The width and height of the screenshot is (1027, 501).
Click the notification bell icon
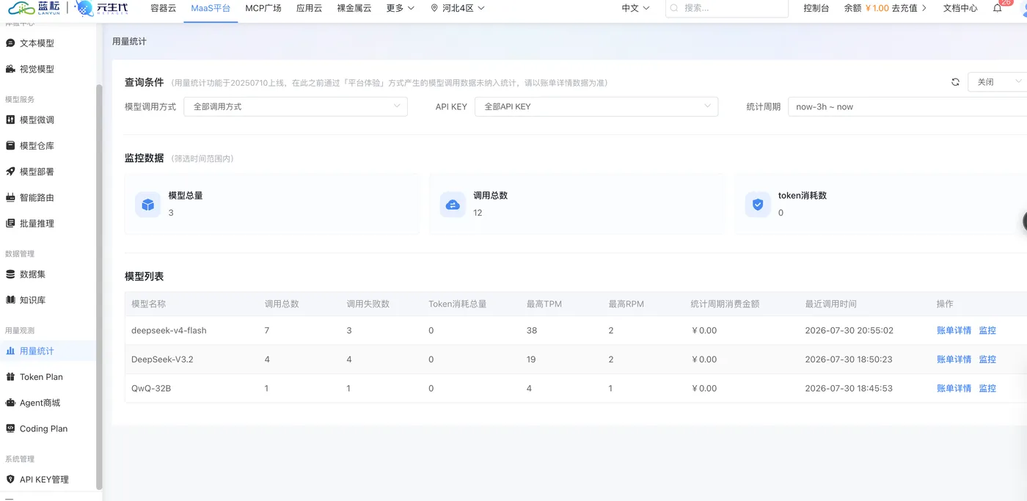[997, 8]
